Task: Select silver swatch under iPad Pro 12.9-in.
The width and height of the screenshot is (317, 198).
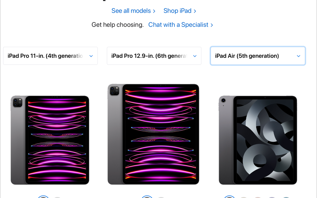Action: tap(161, 197)
